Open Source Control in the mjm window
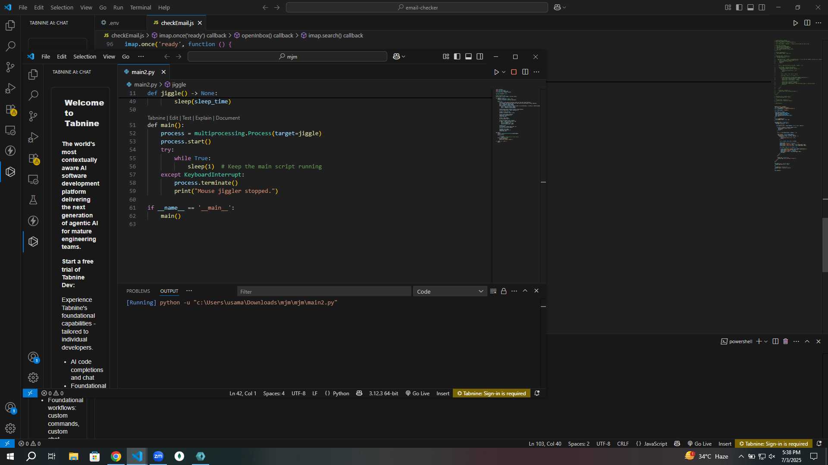This screenshot has width=828, height=465. (x=33, y=116)
